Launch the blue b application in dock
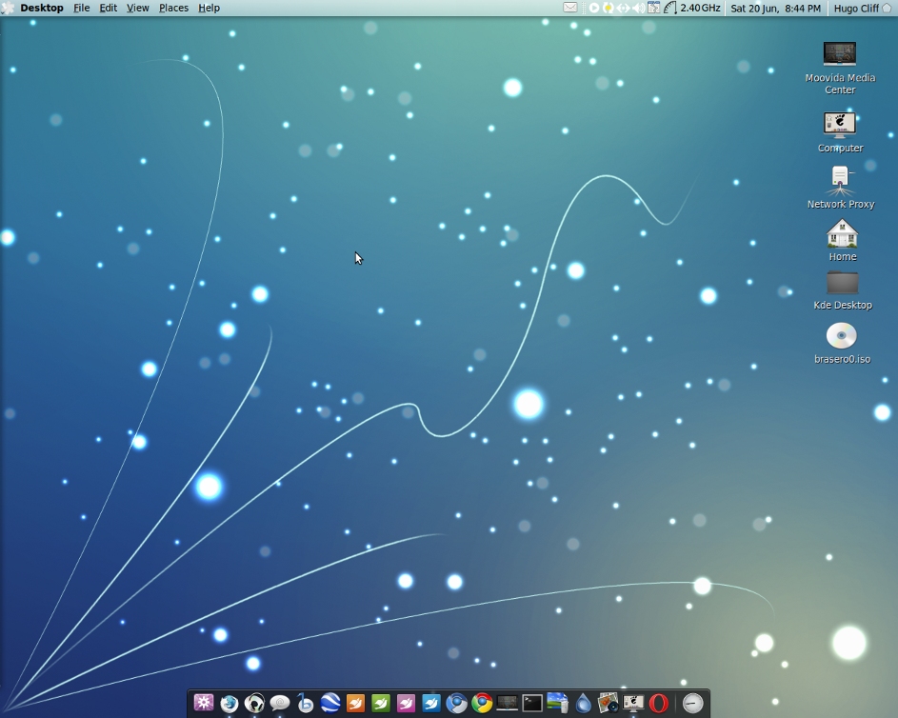 click(306, 703)
